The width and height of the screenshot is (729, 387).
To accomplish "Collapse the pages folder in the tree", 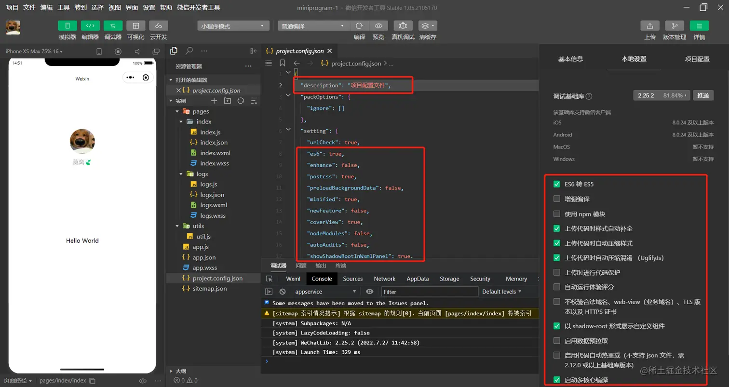I will coord(177,111).
